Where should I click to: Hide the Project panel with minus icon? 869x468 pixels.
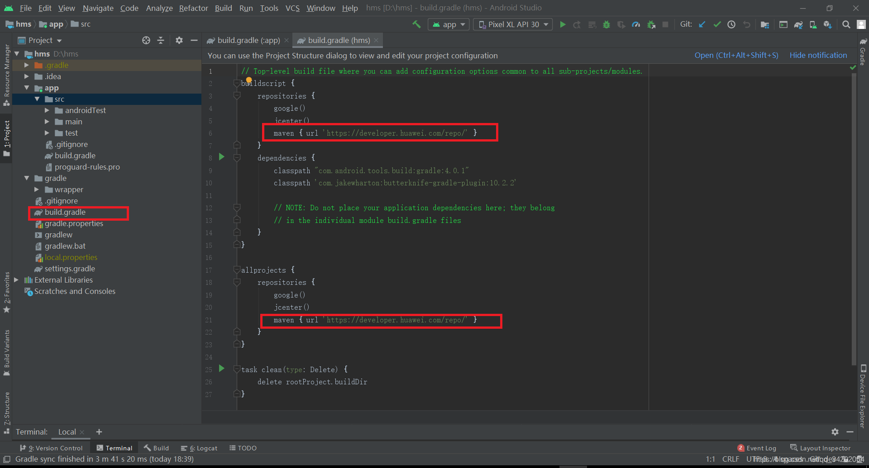tap(194, 40)
